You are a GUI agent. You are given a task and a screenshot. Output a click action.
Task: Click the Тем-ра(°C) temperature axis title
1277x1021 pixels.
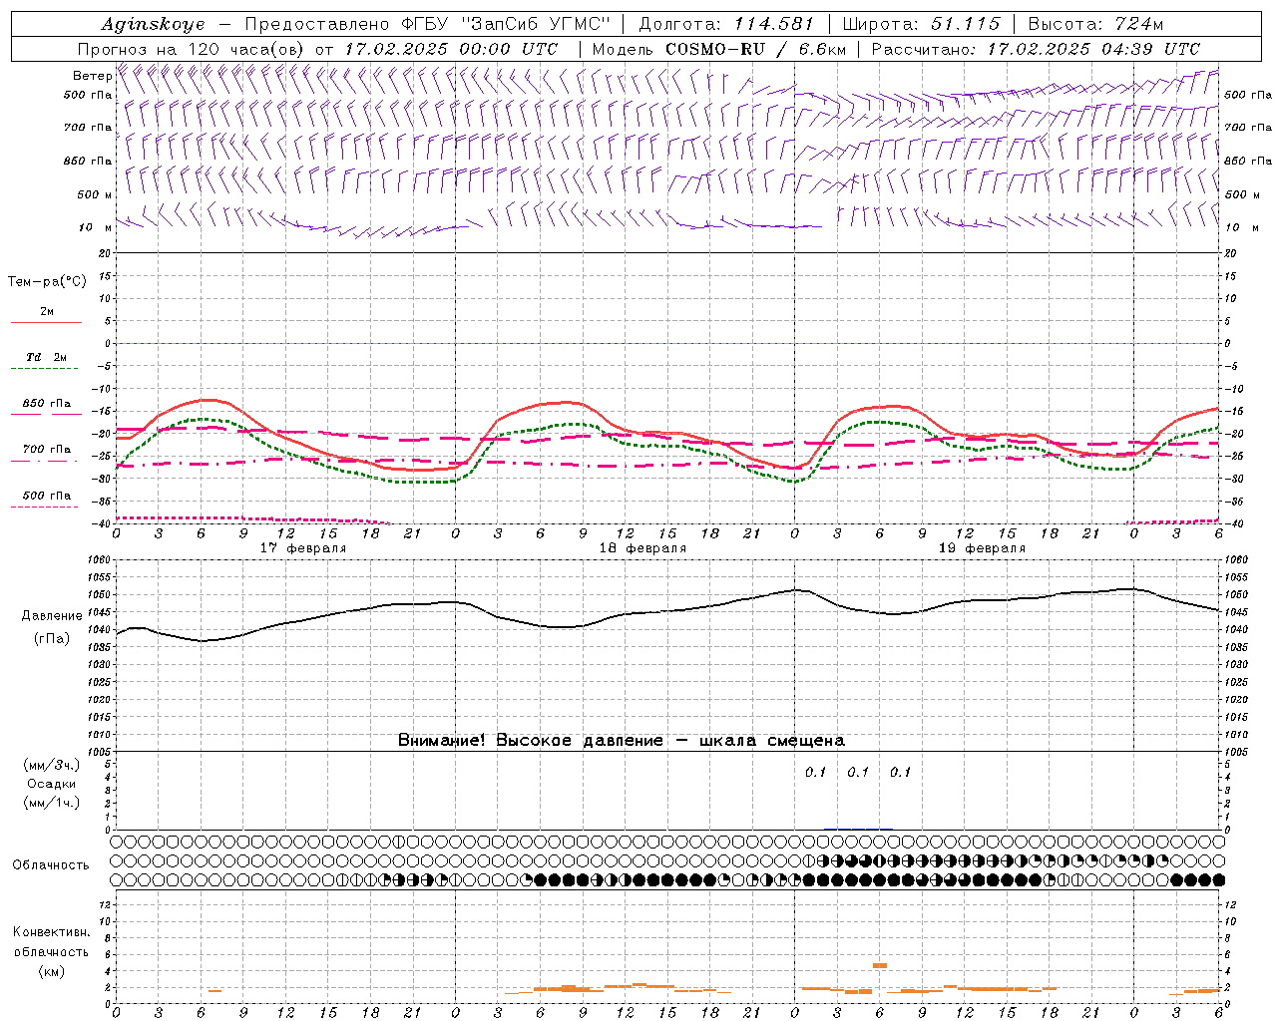[47, 281]
